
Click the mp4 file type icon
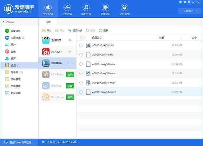(88, 83)
